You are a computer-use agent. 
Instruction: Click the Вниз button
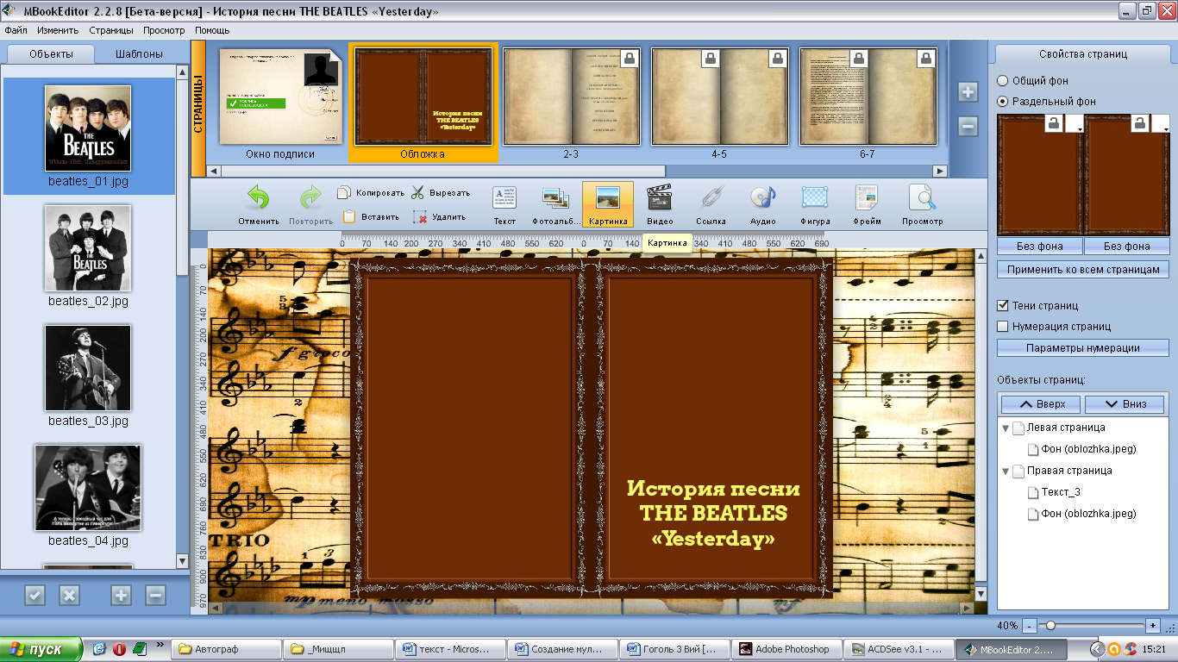(x=1125, y=403)
